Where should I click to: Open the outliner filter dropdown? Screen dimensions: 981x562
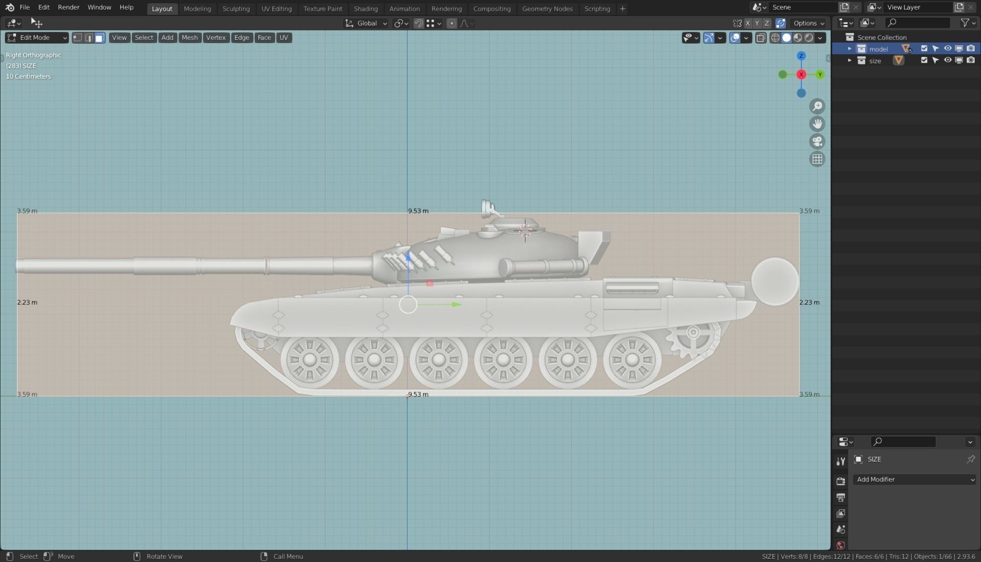(968, 23)
